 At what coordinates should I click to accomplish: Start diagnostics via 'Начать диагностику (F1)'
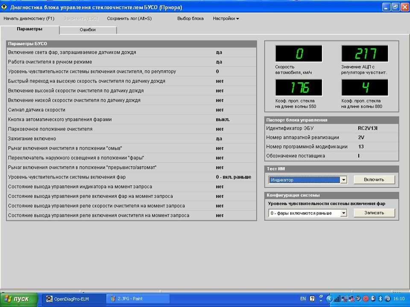[29, 18]
